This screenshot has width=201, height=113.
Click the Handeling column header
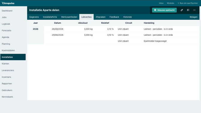coord(149,23)
